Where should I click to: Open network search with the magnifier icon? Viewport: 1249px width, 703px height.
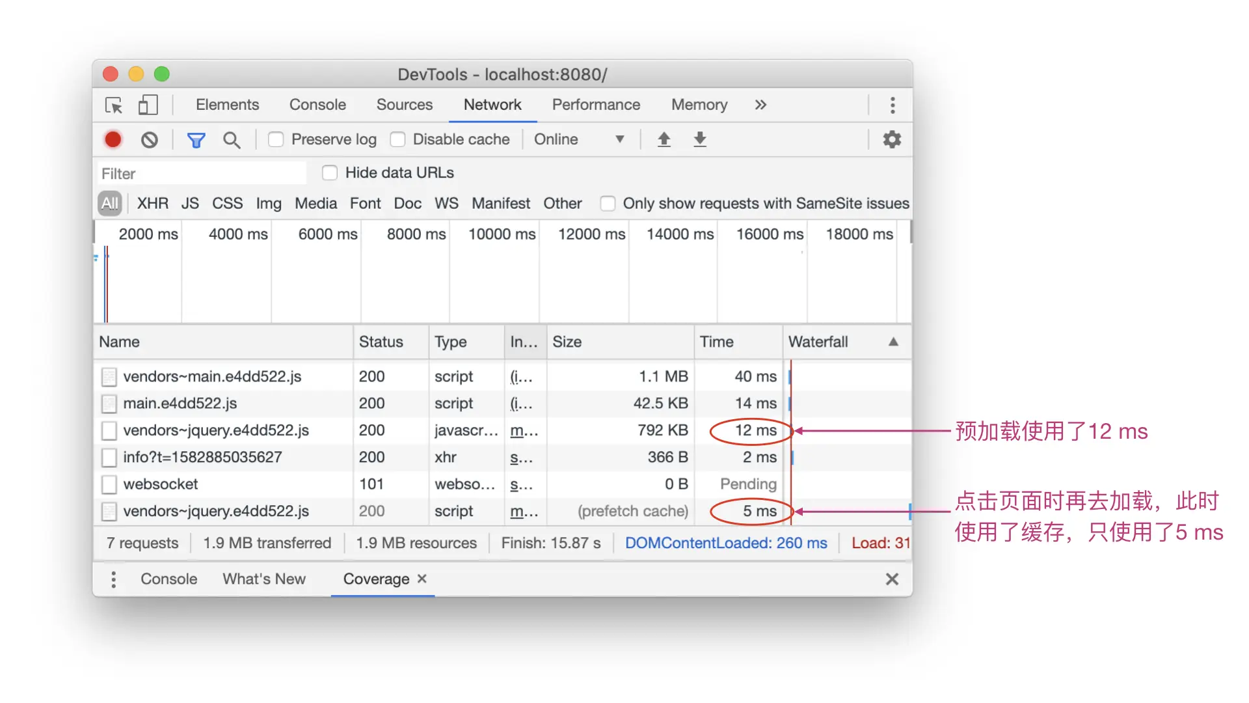pyautogui.click(x=231, y=139)
